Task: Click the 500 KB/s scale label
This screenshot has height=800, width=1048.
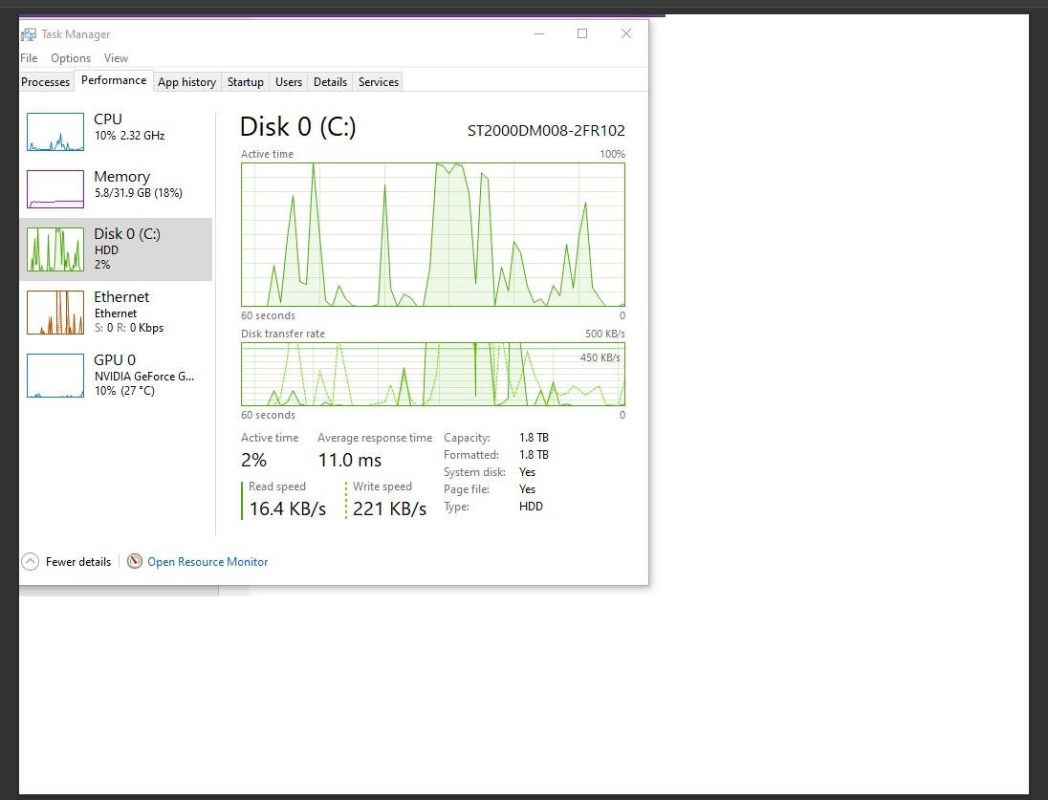Action: click(605, 334)
